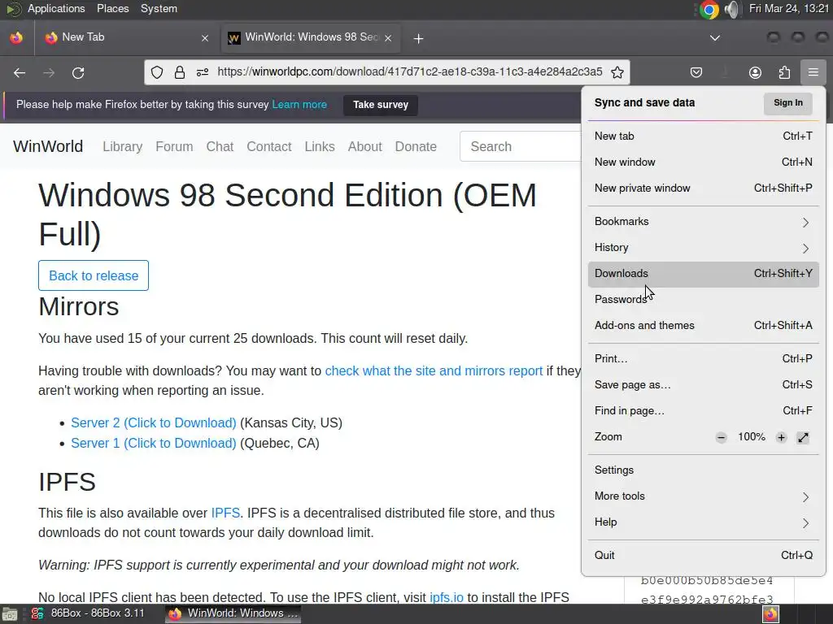The width and height of the screenshot is (833, 624).
Task: Choose New window from the menu
Action: pos(704,162)
